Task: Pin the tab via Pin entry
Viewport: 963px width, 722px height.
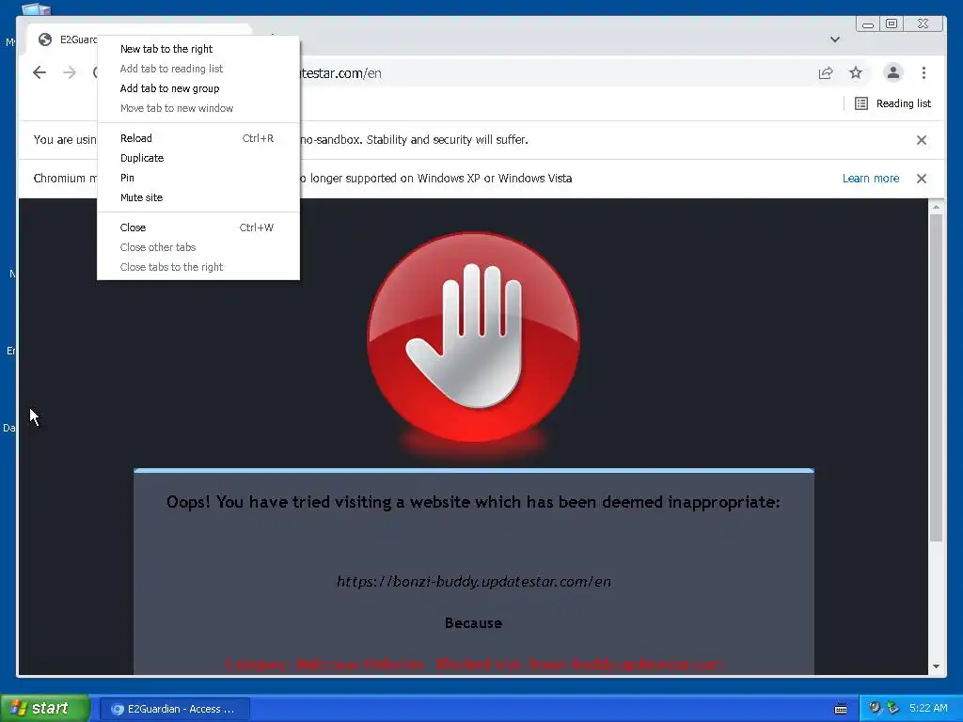Action: tap(198, 178)
